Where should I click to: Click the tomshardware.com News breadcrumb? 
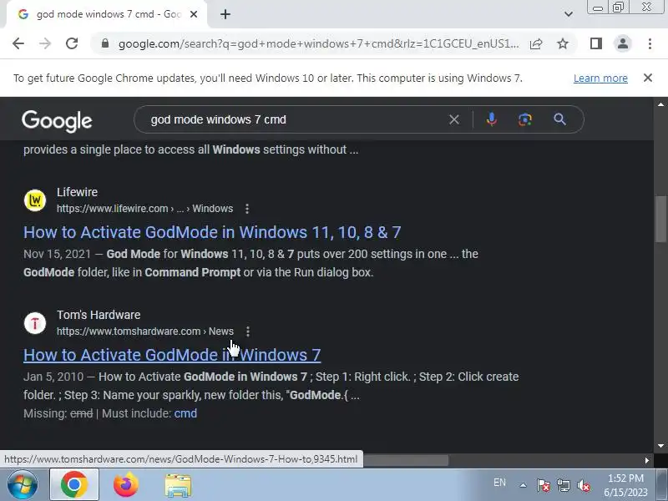click(x=145, y=331)
